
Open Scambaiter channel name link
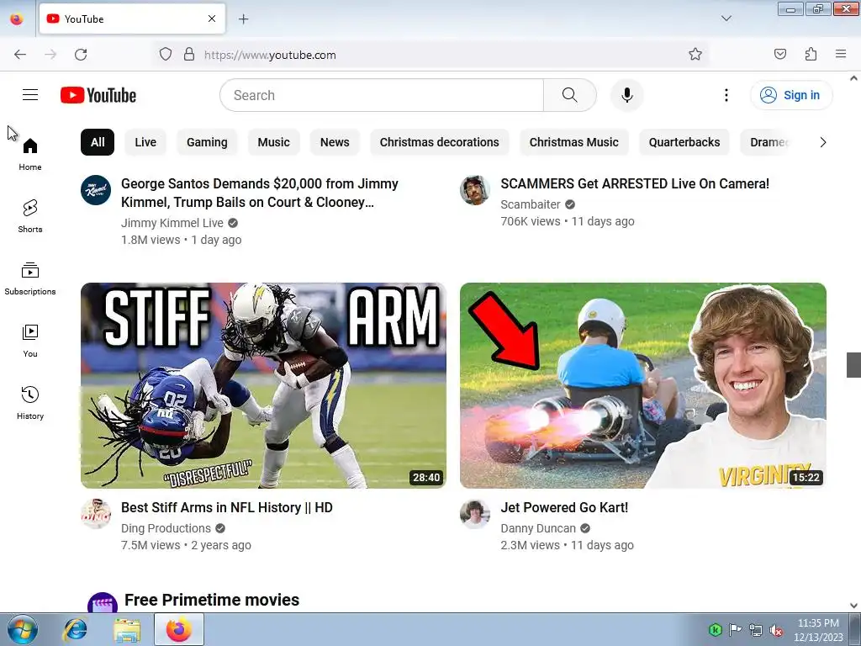point(531,204)
